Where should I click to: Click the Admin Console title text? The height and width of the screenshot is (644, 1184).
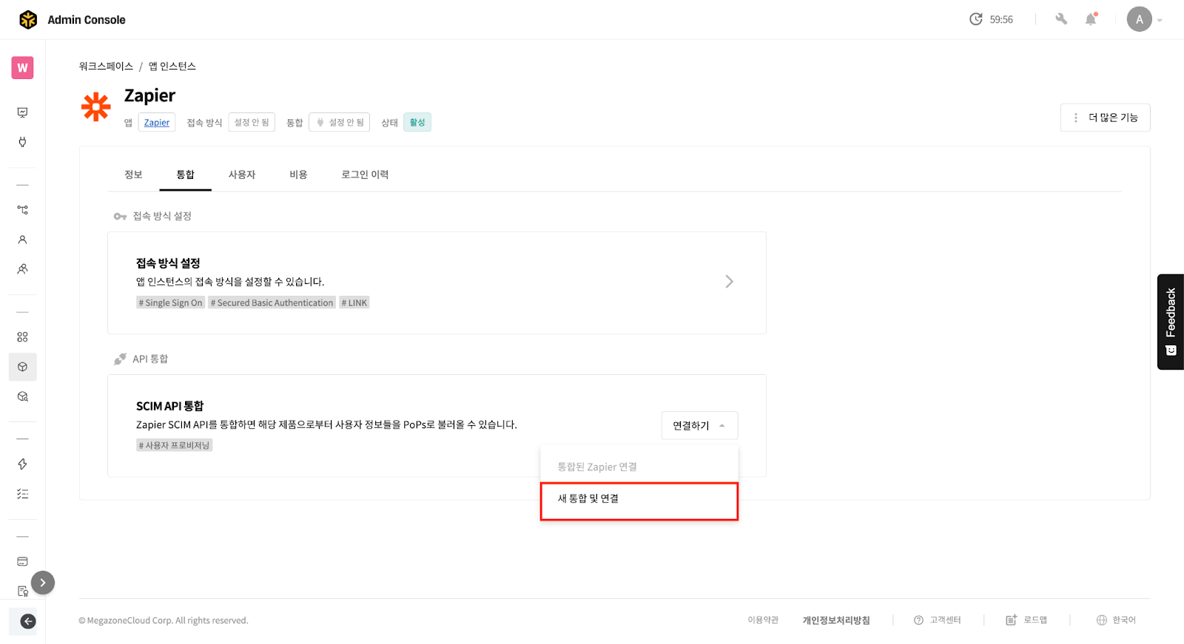(87, 20)
